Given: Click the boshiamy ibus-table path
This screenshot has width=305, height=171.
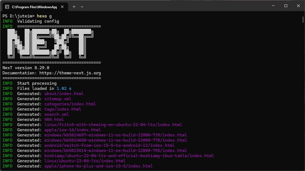Looking at the screenshot, I should (129, 156).
